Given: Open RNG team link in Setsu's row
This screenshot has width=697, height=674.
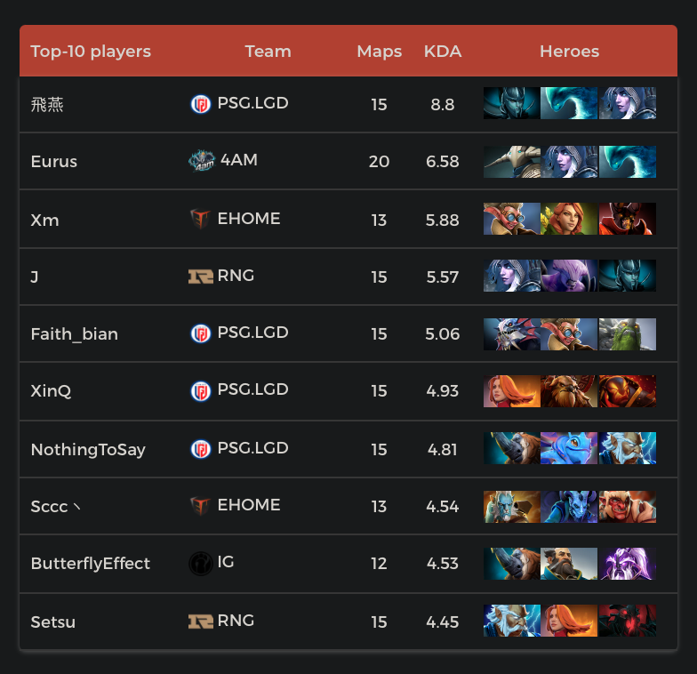Looking at the screenshot, I should [236, 621].
